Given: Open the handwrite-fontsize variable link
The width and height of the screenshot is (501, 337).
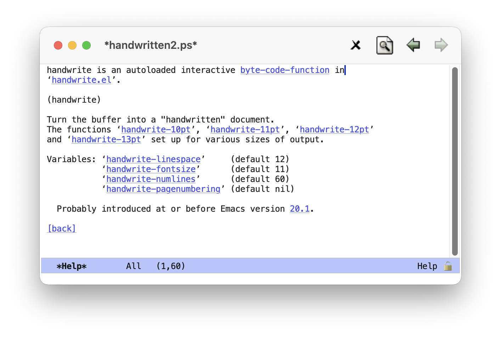Looking at the screenshot, I should click(151, 169).
